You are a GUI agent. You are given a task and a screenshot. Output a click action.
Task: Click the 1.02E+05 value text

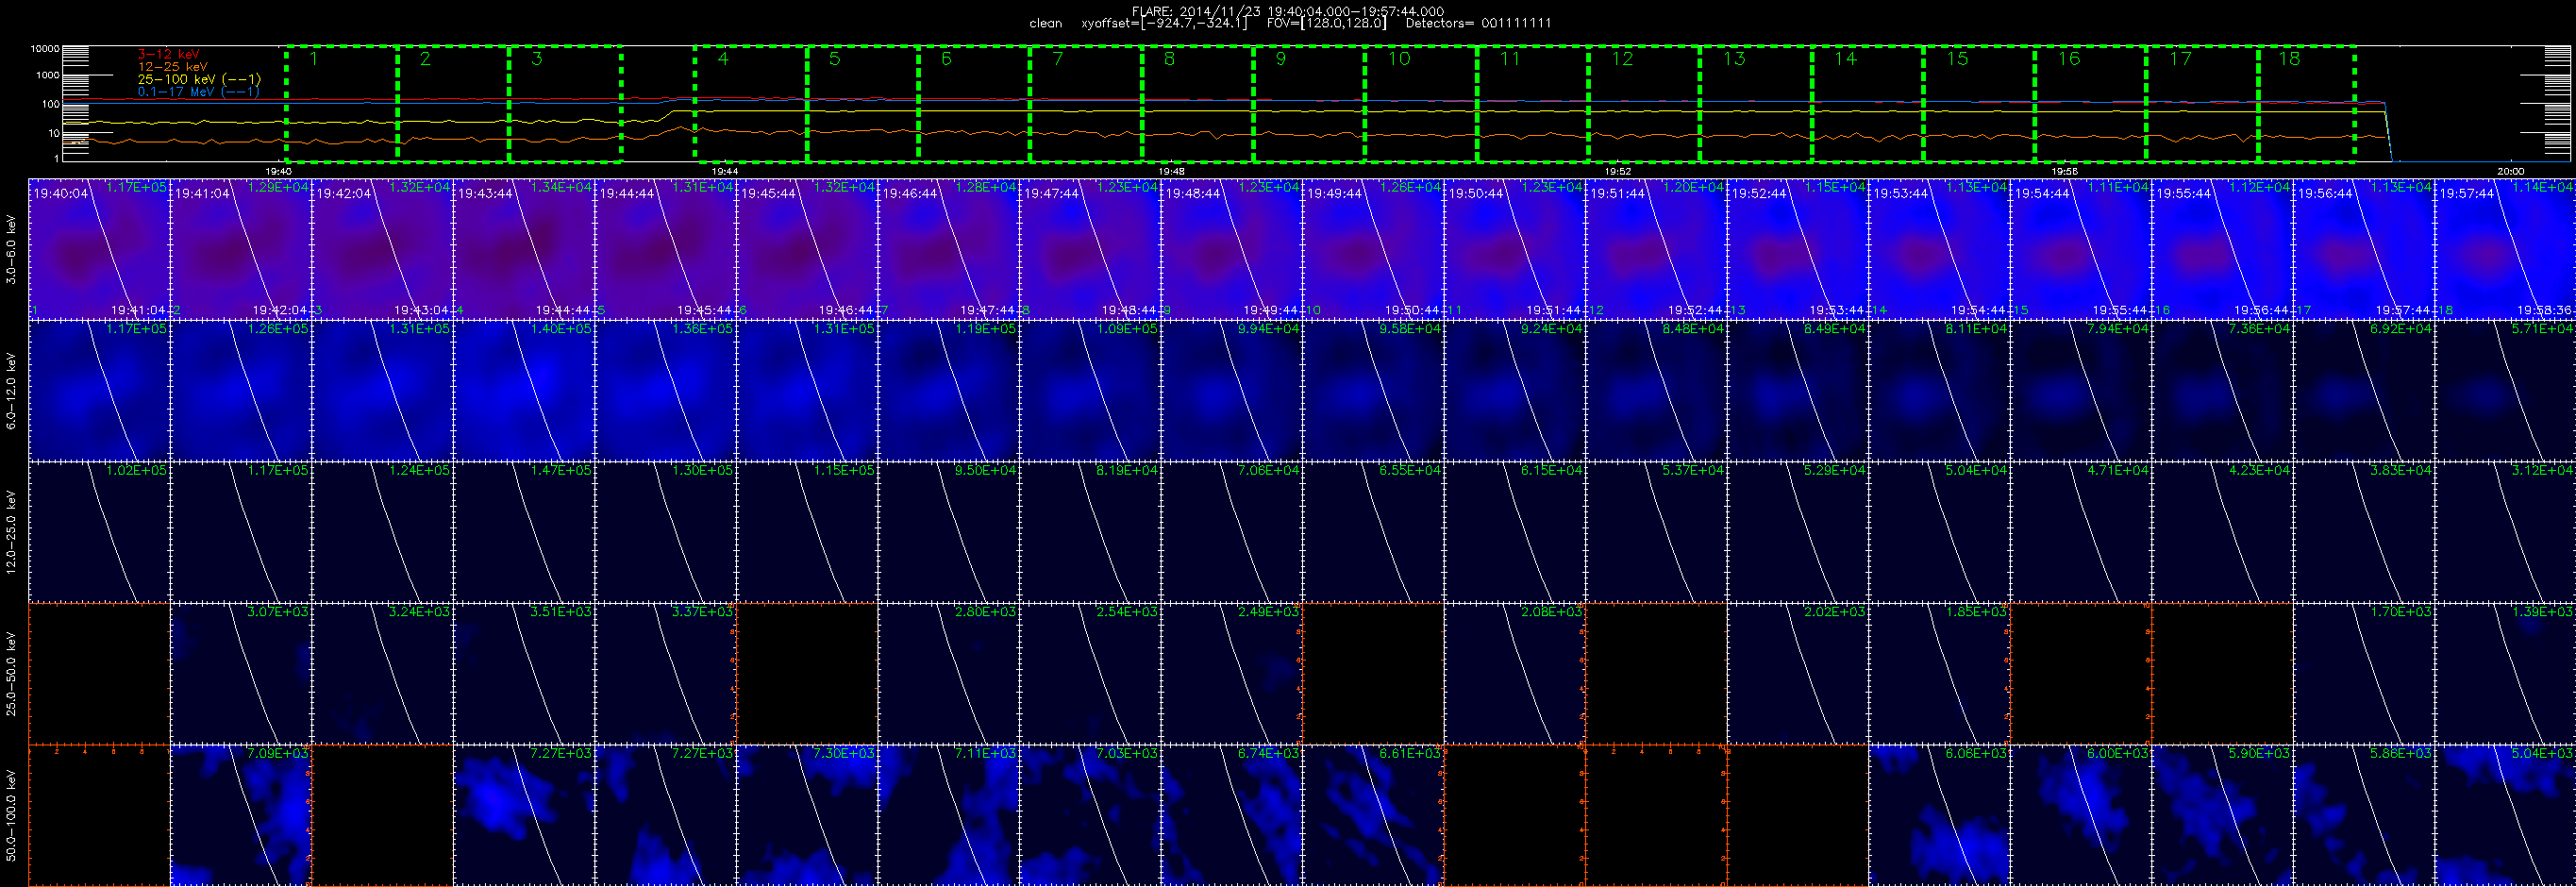point(137,470)
